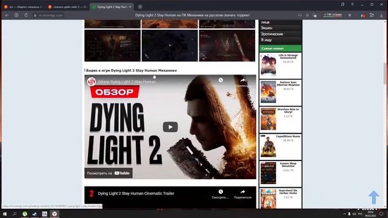
Task: Reload the page with the refresh icon
Action: click(x=26, y=15)
